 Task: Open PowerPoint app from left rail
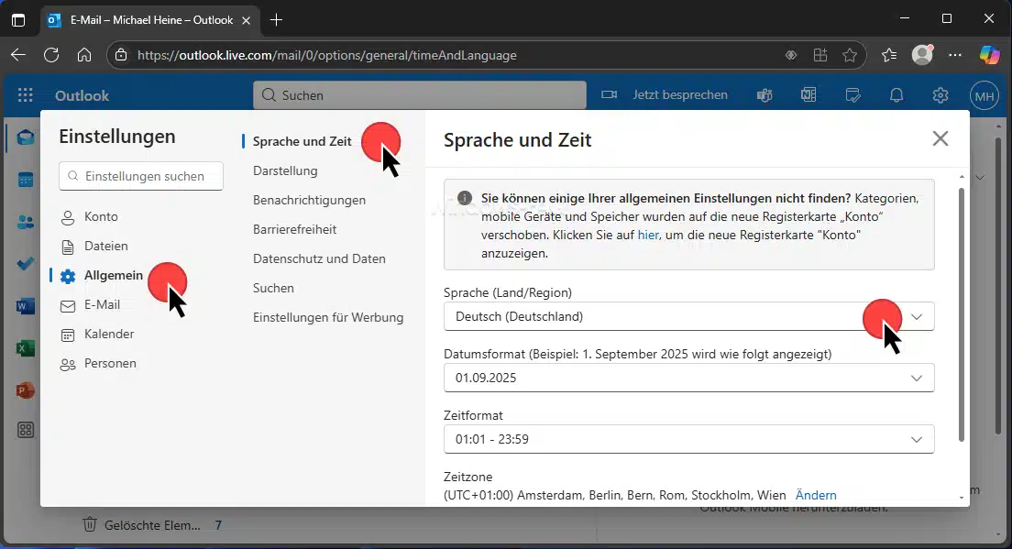tap(26, 390)
